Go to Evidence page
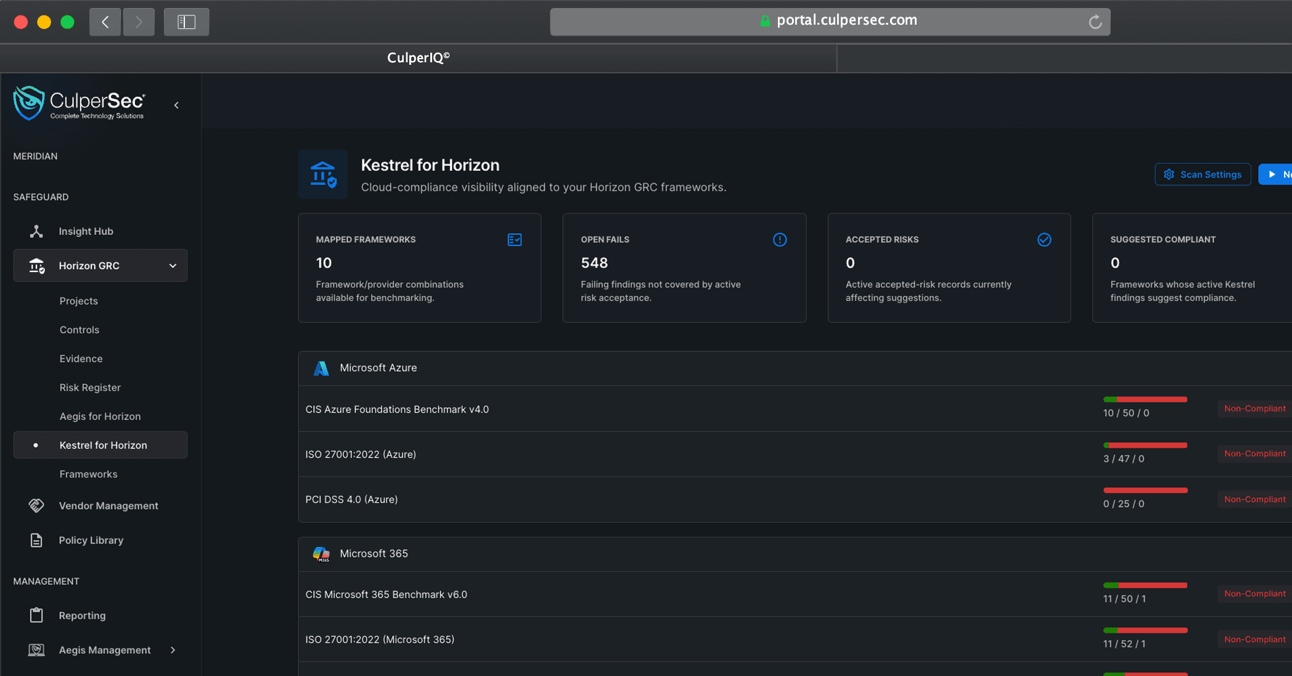The image size is (1292, 676). pyautogui.click(x=81, y=359)
